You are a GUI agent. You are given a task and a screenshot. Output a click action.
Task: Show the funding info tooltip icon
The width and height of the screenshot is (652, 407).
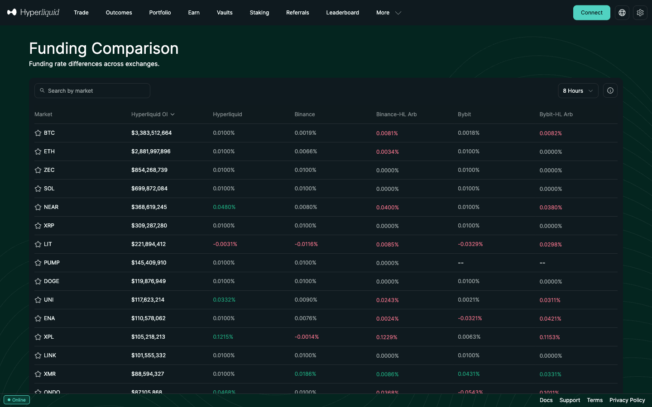coord(610,90)
